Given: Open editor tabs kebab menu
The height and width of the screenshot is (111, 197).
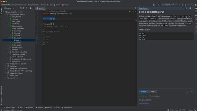Looking at the screenshot, I should 135,8.
